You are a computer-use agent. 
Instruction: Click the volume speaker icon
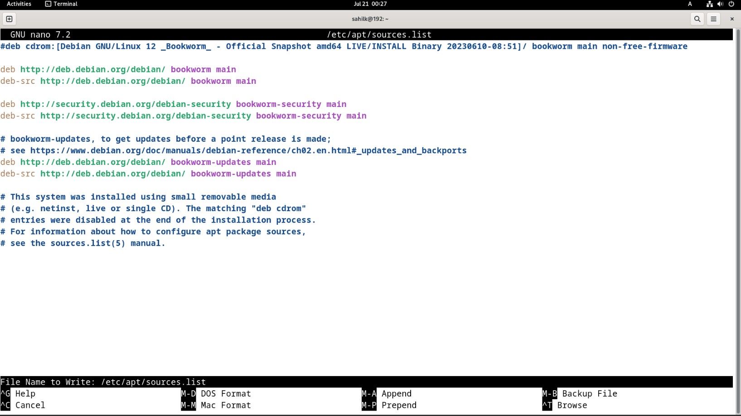point(720,4)
